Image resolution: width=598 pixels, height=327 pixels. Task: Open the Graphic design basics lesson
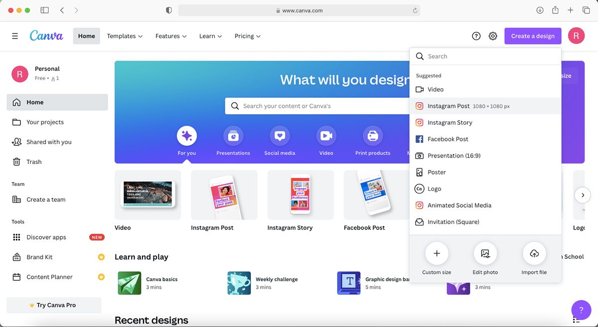373,283
